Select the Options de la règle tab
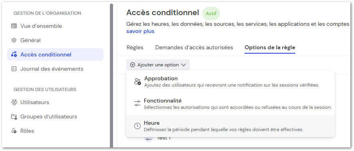The height and width of the screenshot is (151, 354). pos(270,48)
